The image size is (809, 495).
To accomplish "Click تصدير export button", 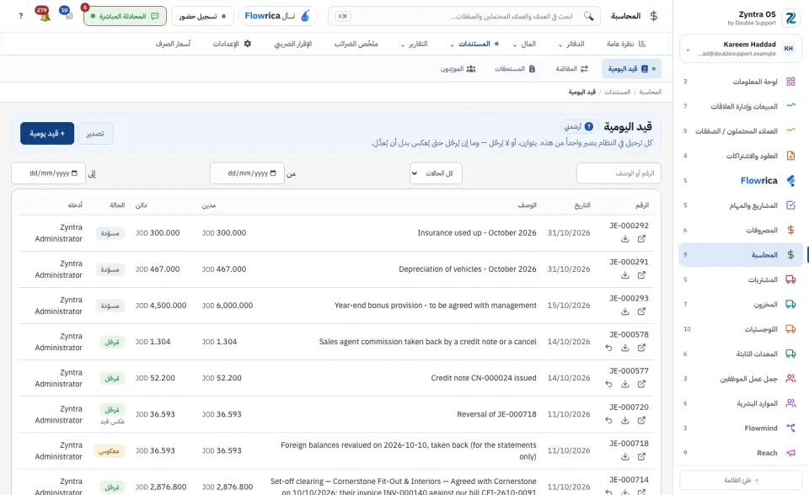I will (x=95, y=134).
